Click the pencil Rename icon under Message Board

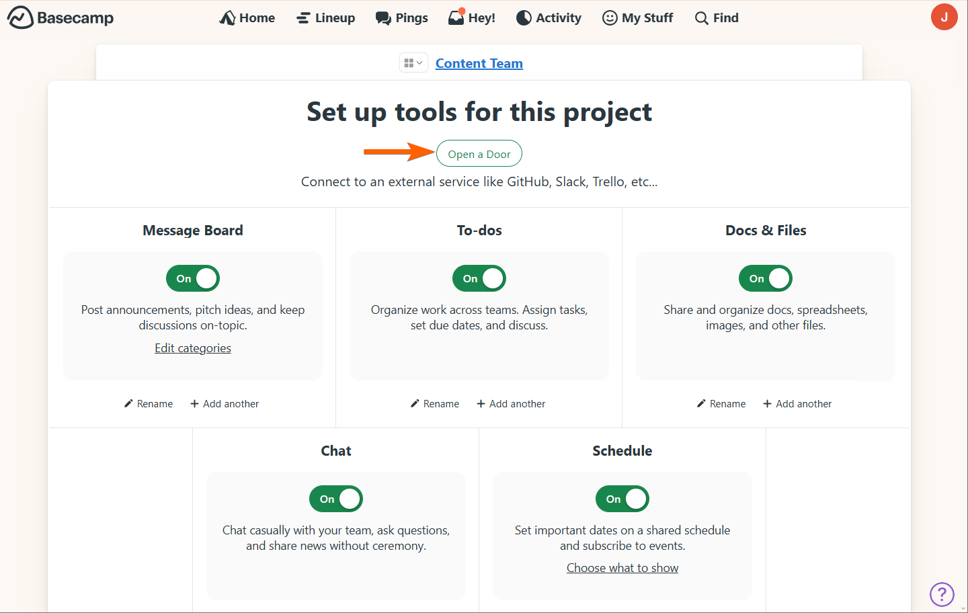(x=128, y=403)
